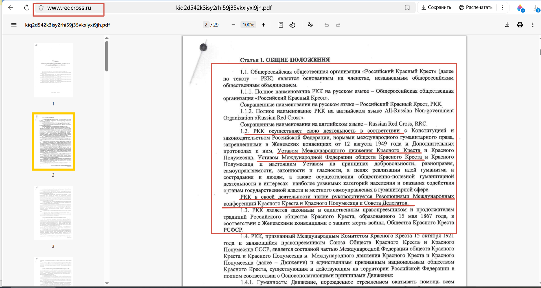Click the print icon in the PDF toolbar

pos(520,25)
